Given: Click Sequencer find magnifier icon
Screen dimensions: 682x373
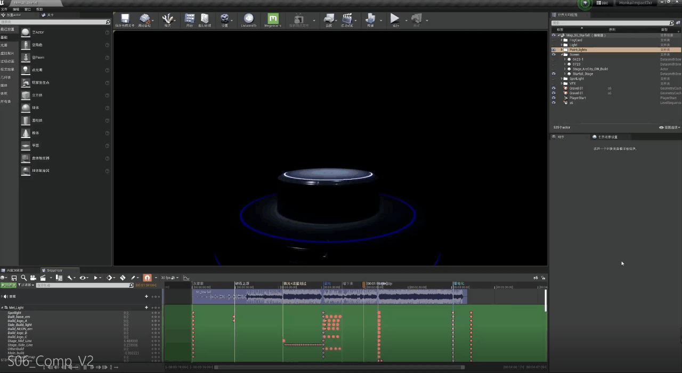Looking at the screenshot, I should 24,278.
